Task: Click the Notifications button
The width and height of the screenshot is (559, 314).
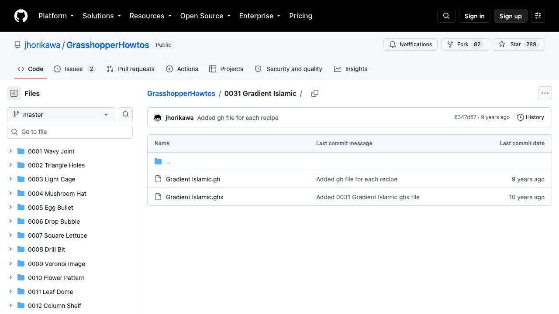Action: click(411, 44)
